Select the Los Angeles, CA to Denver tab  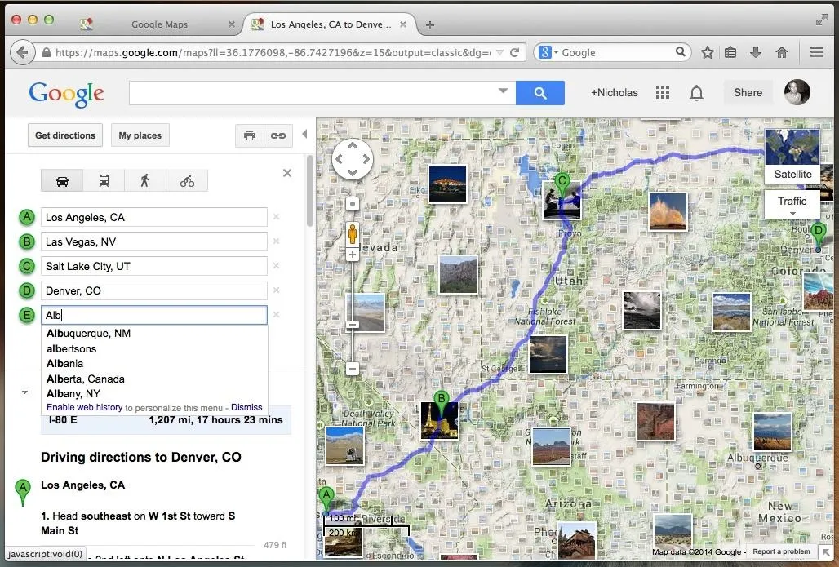click(331, 24)
